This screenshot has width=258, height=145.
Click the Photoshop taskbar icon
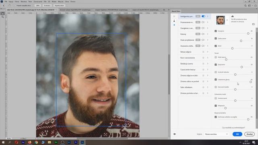pyautogui.click(x=82, y=142)
